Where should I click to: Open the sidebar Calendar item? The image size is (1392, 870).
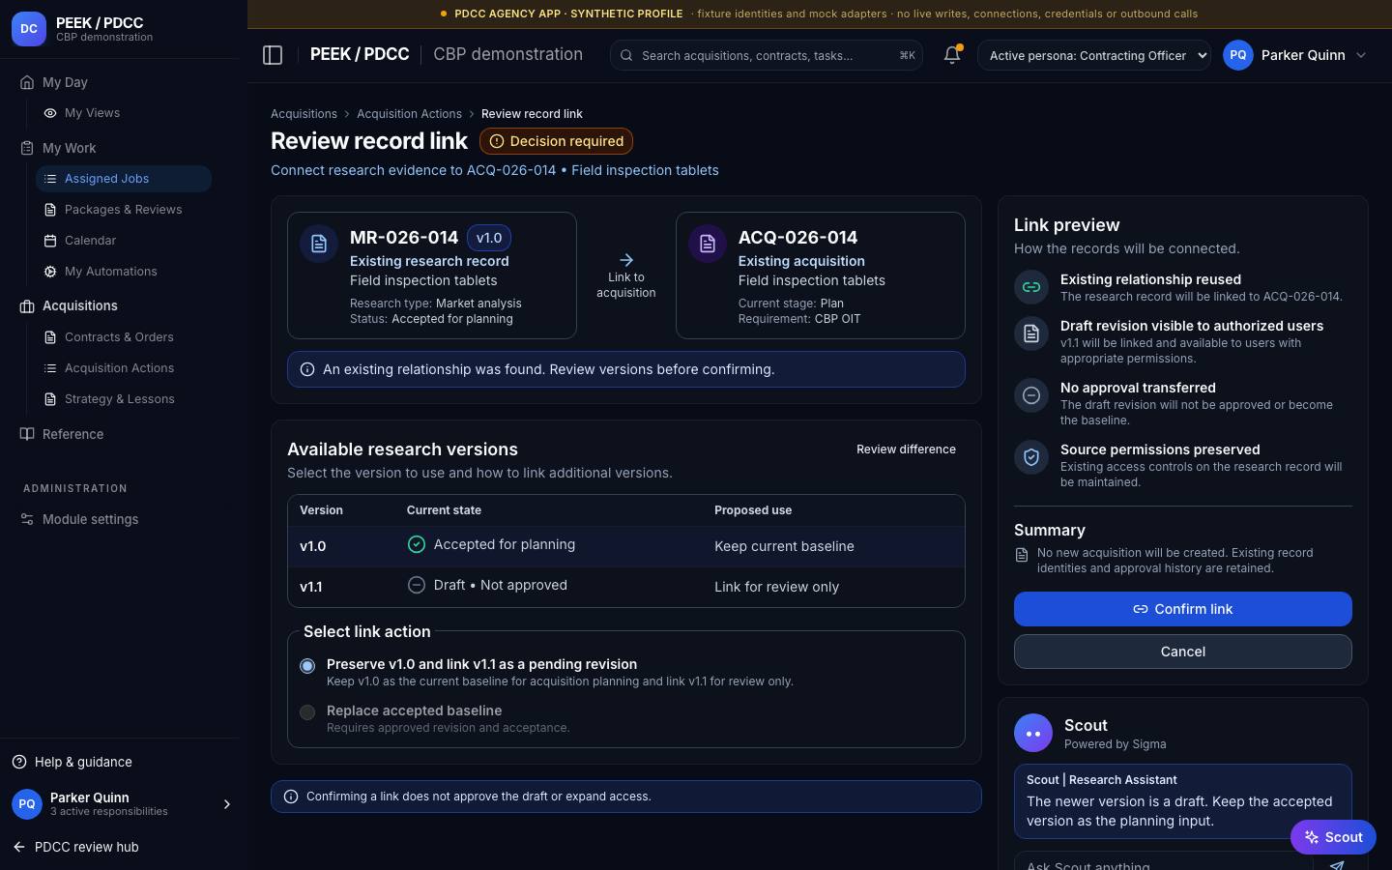(x=124, y=241)
